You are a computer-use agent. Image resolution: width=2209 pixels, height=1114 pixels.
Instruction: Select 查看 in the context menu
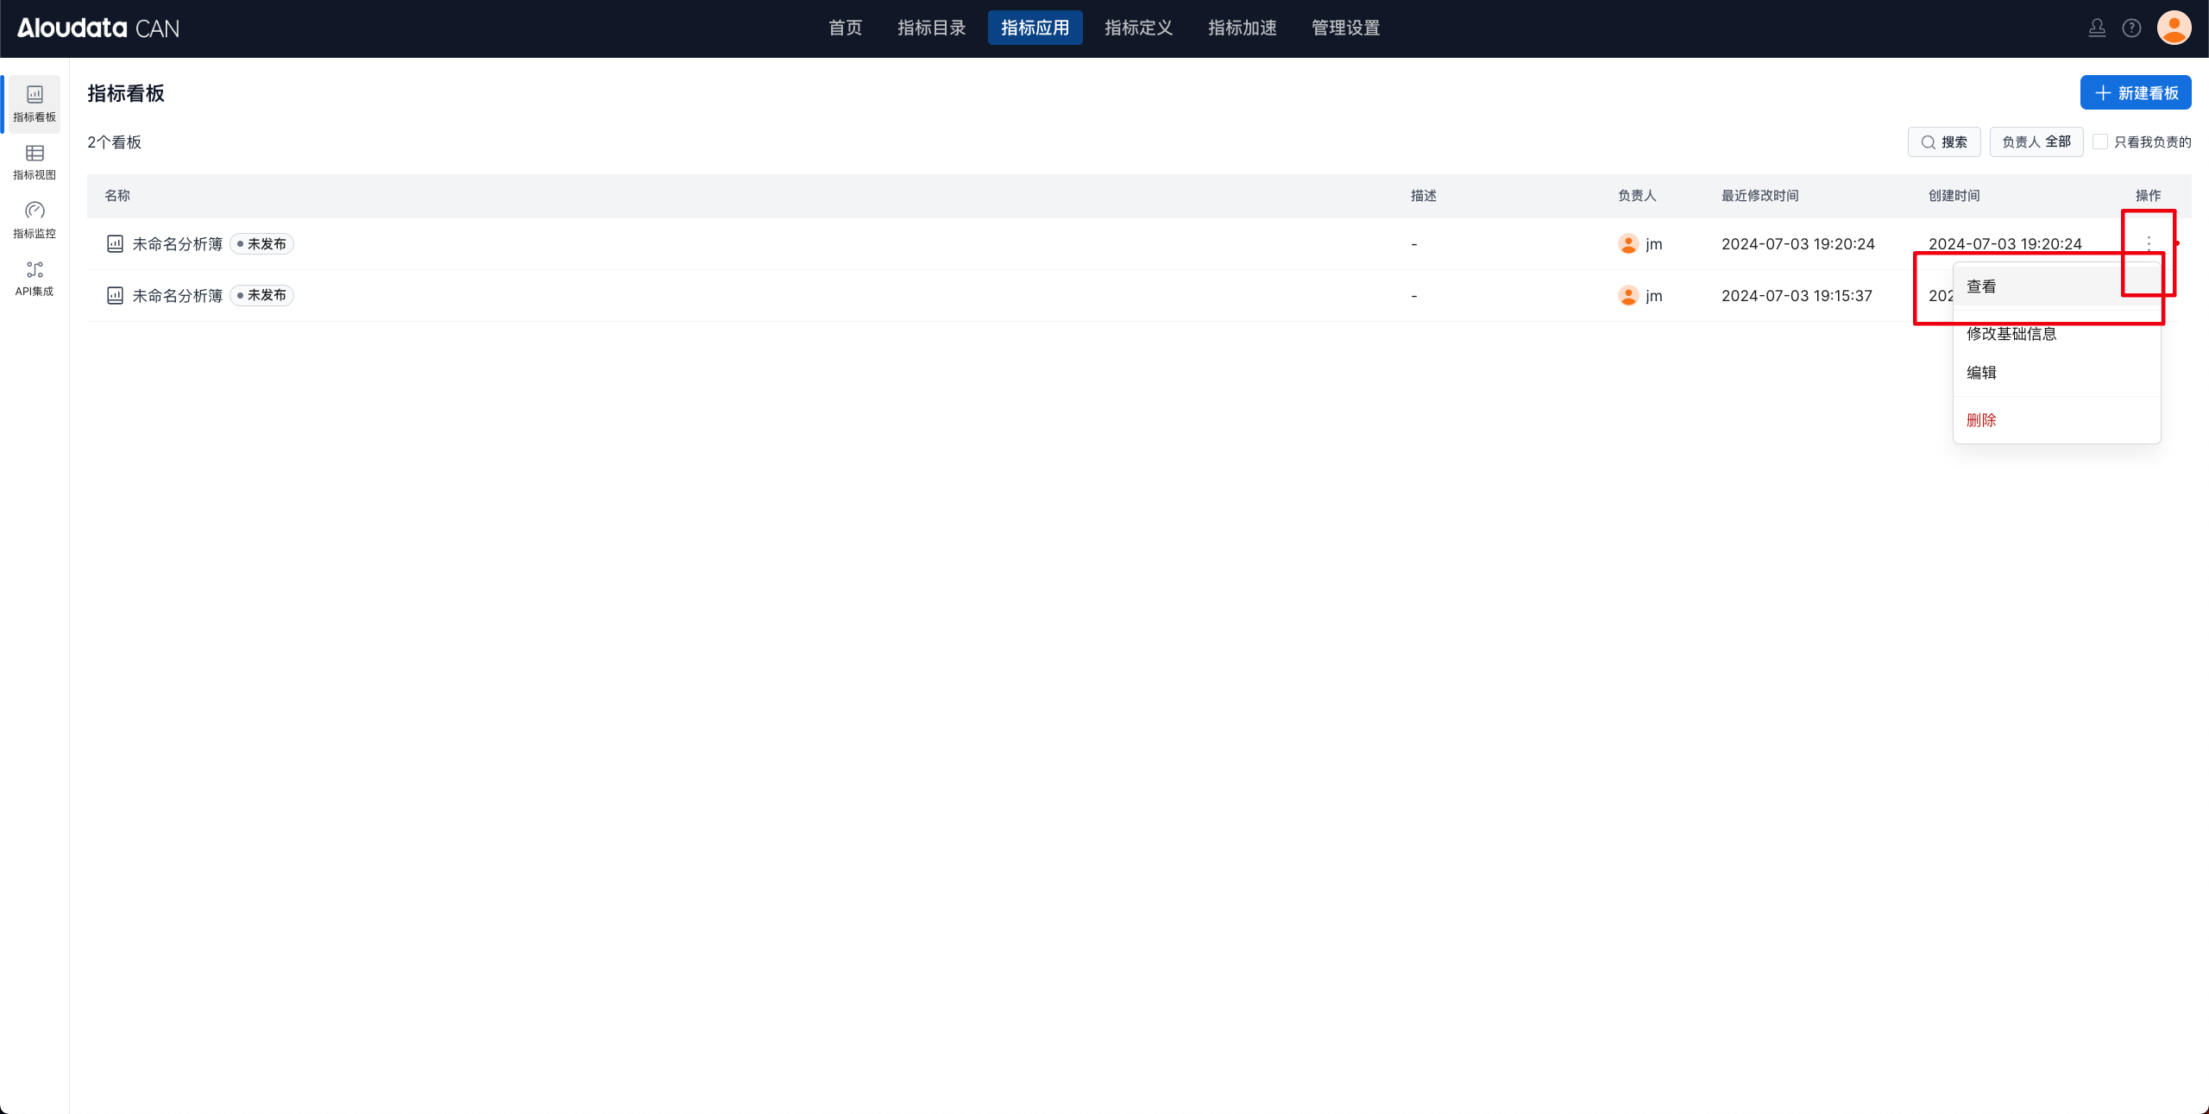pyautogui.click(x=1981, y=286)
